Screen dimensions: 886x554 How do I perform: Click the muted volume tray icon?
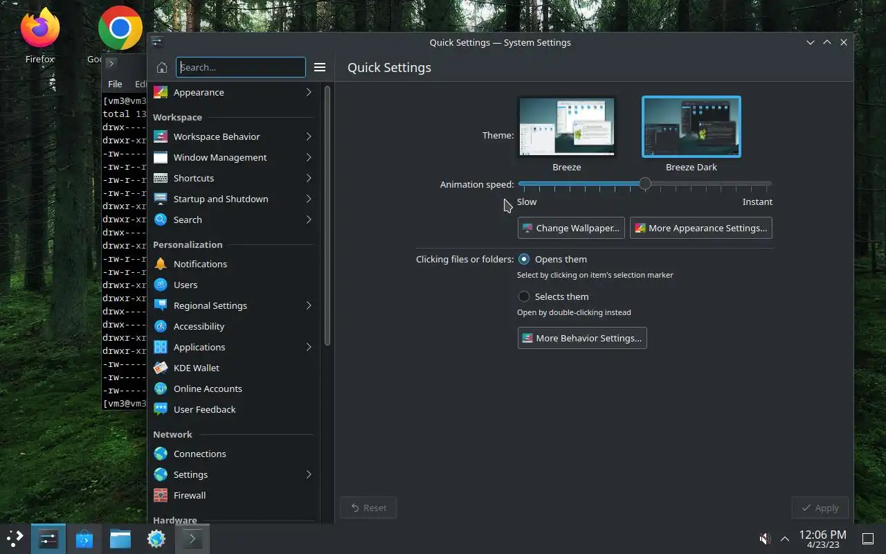point(765,539)
